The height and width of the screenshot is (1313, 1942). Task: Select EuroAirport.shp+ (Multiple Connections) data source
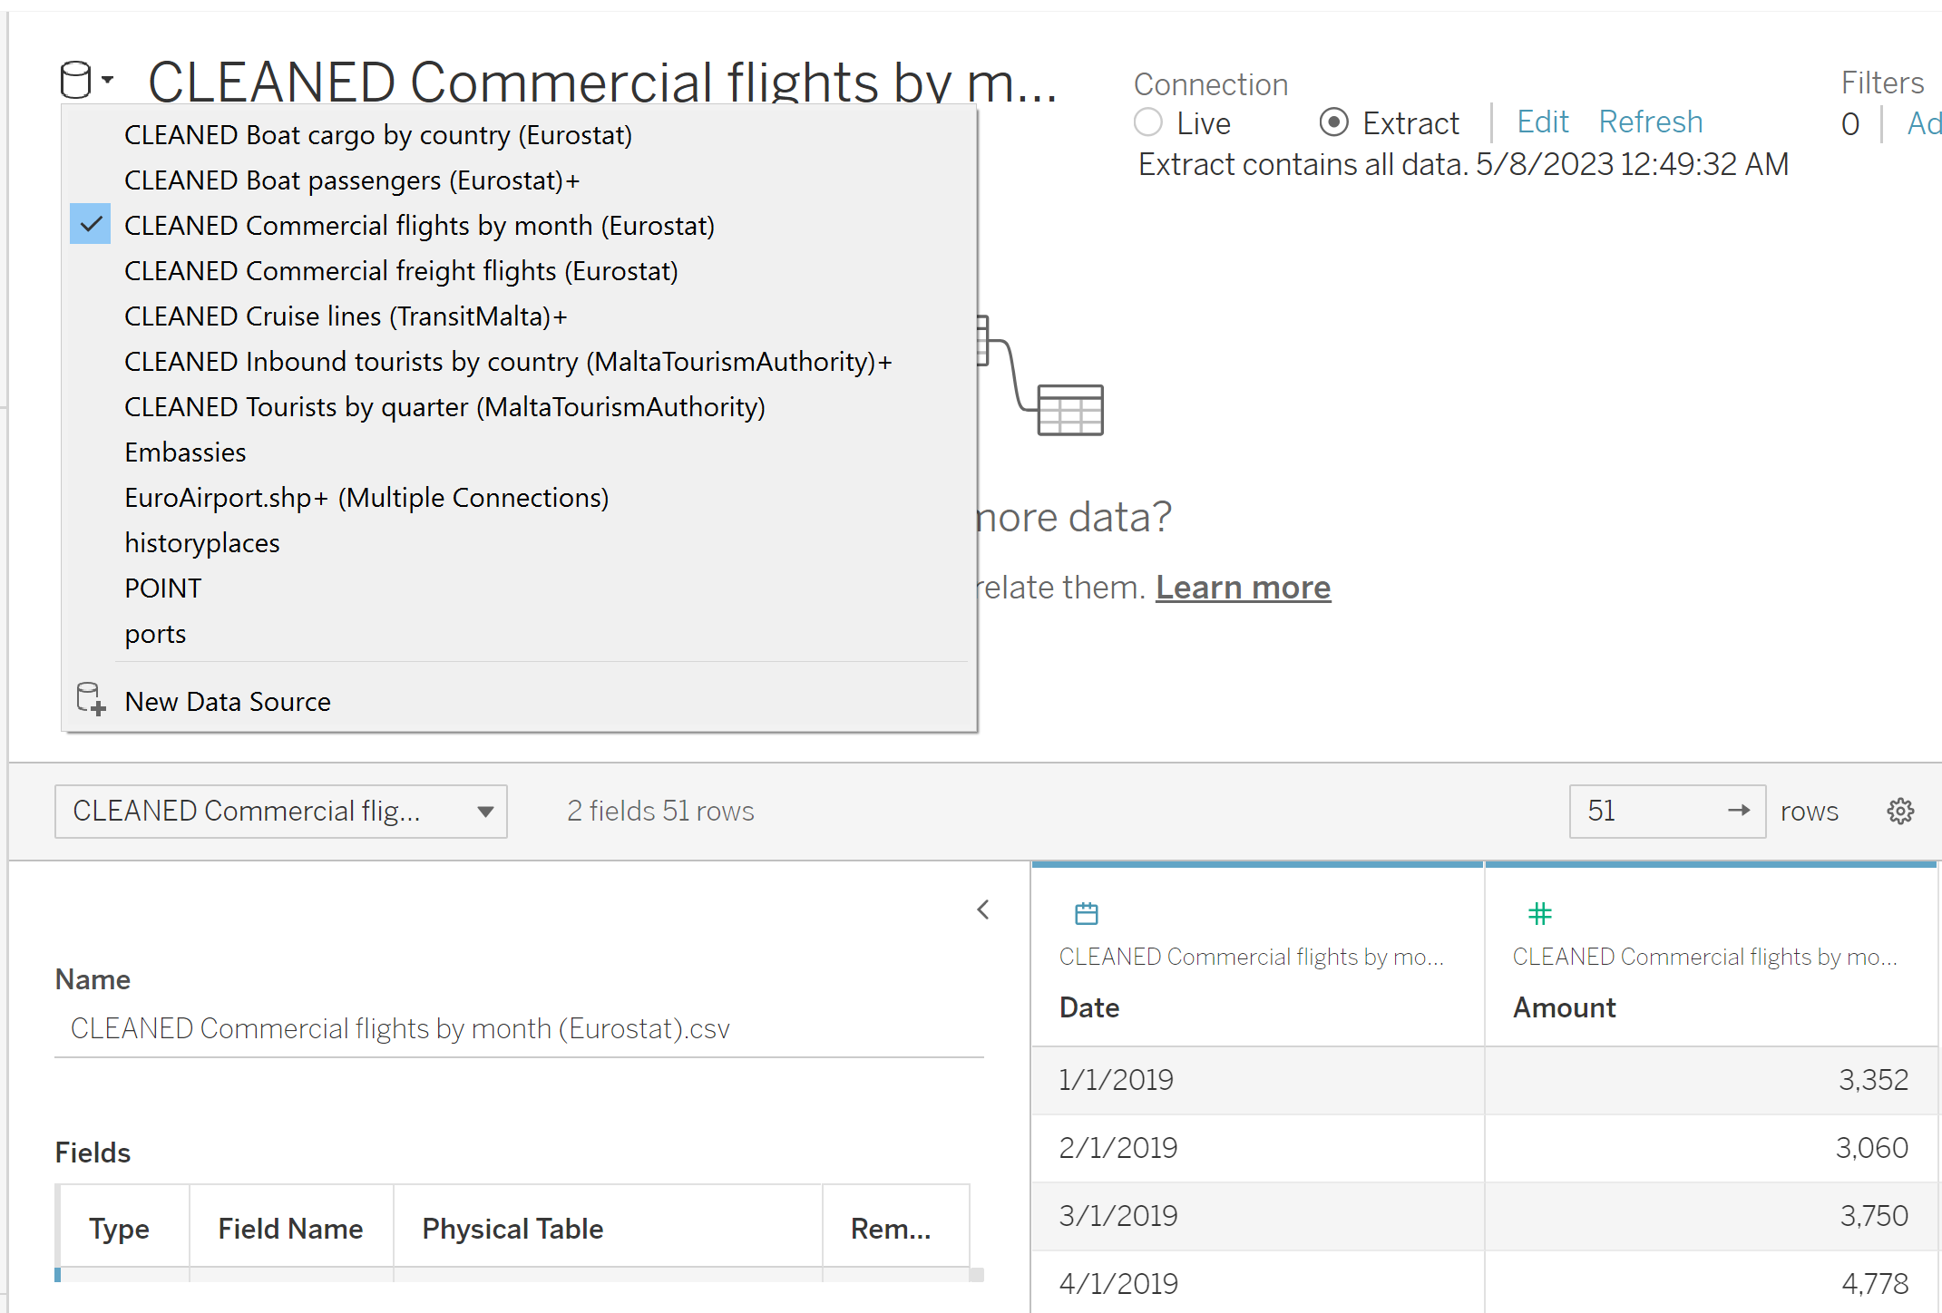pos(366,497)
